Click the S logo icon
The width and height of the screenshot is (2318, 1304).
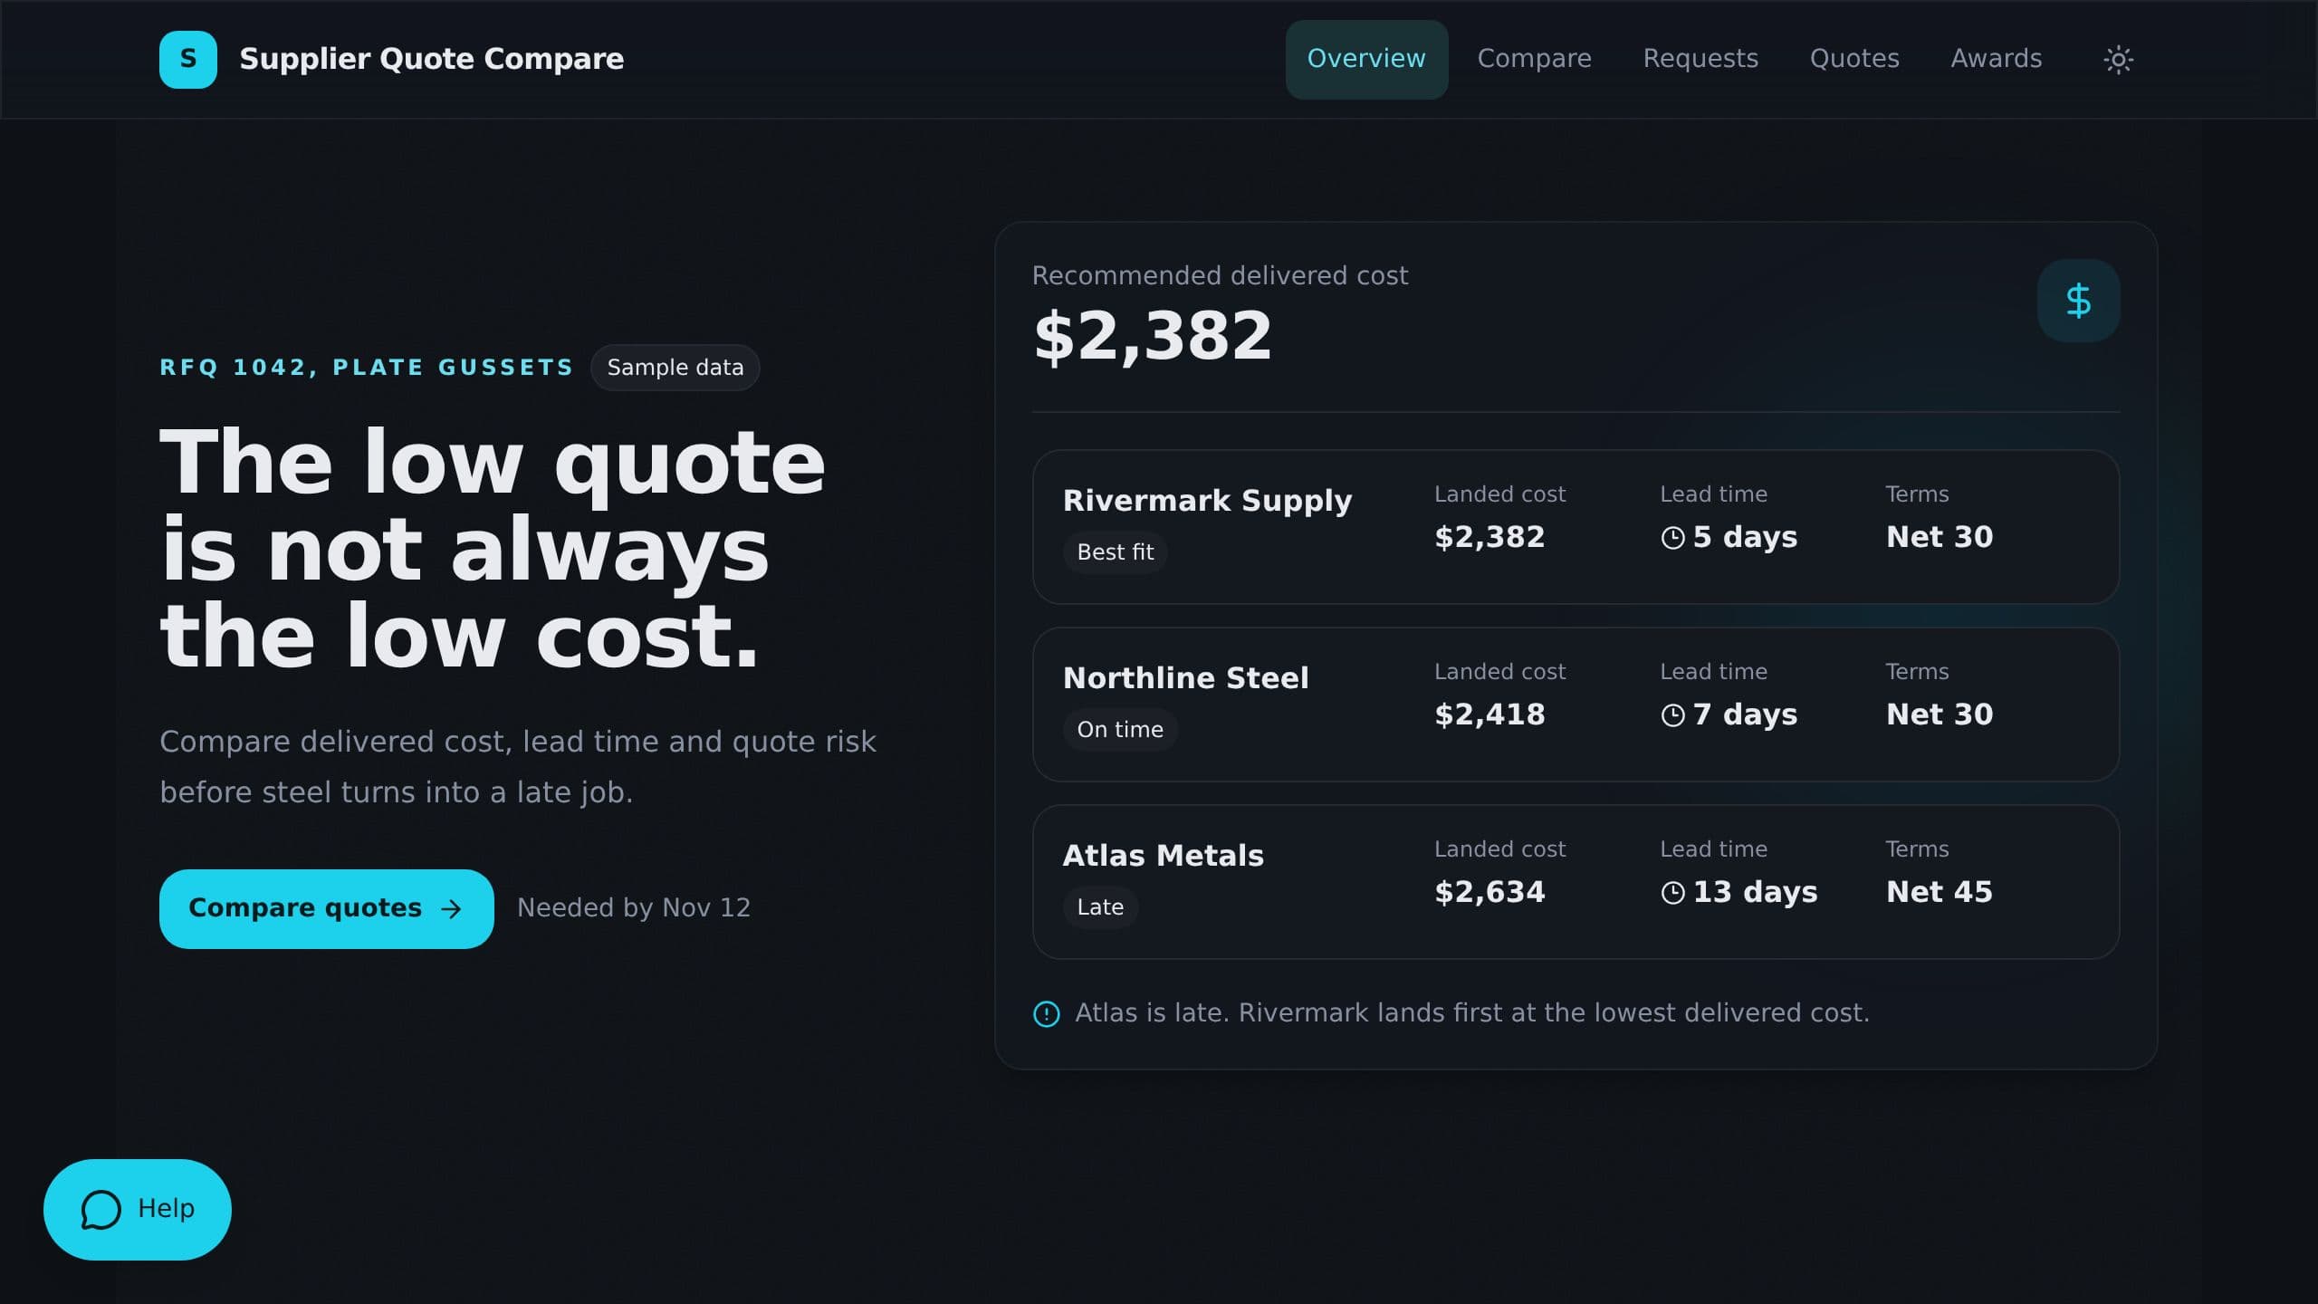click(188, 60)
